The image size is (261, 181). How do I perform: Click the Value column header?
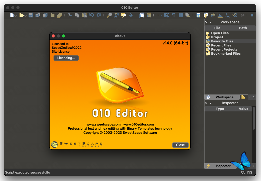coord(244,109)
